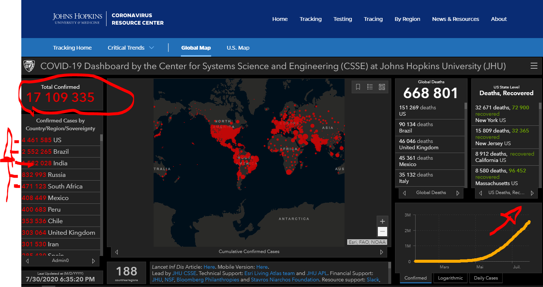Click the JHU shield logo icon
The image size is (543, 287).
point(29,66)
